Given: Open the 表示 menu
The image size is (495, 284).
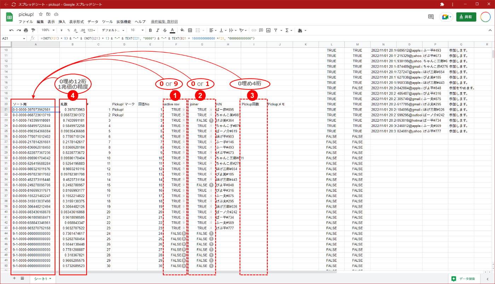Looking at the screenshot, I should point(51,22).
